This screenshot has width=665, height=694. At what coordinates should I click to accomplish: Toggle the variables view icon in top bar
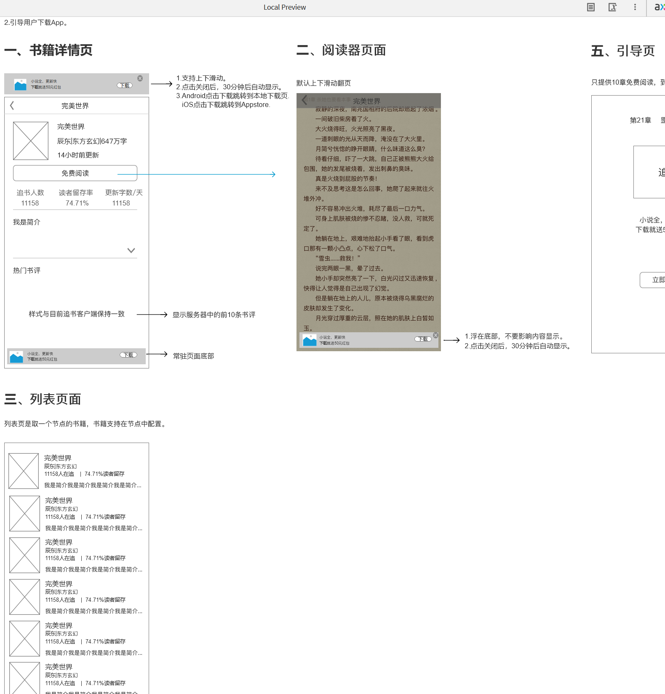(612, 7)
